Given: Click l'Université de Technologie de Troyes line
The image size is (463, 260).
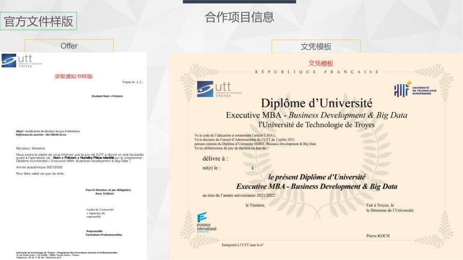Looking at the screenshot, I should pos(316,125).
